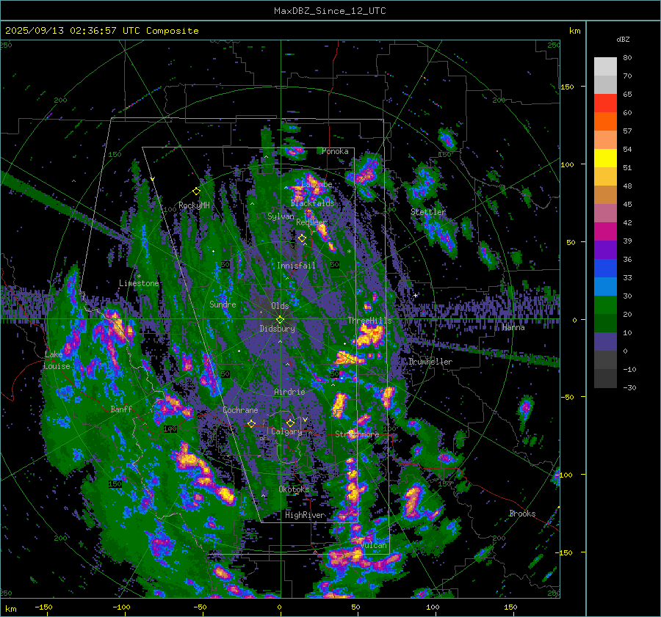Pick the bright green 20-30 dBZ legend swatch
Screen dimensions: 661x617
click(605, 305)
